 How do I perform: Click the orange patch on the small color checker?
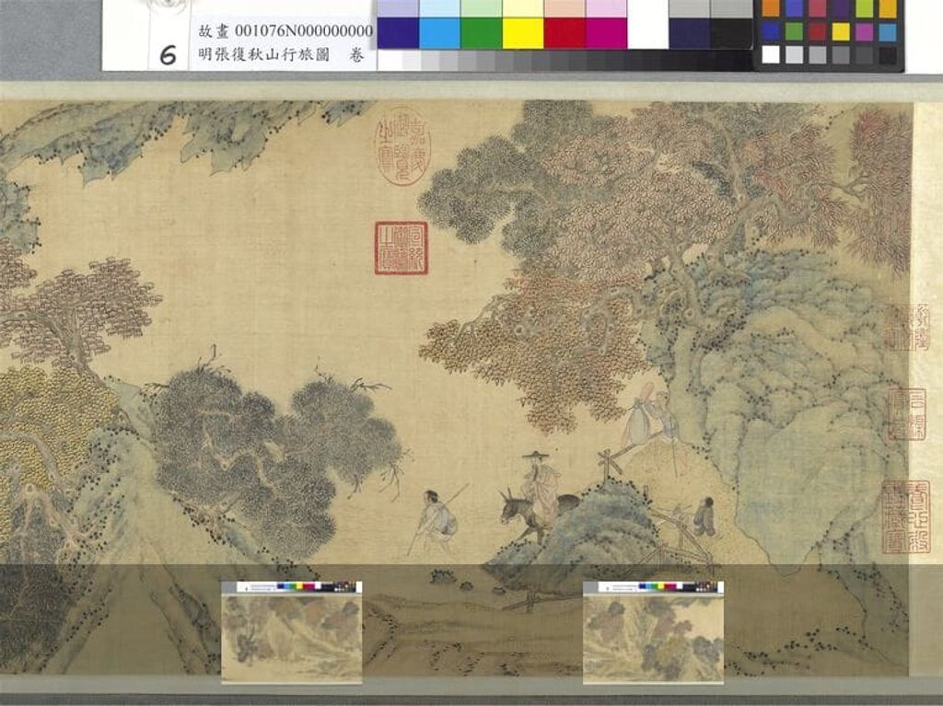tap(771, 8)
